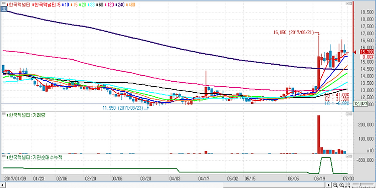Click the 05/02 date label
This screenshot has height=188, width=376.
(232, 178)
